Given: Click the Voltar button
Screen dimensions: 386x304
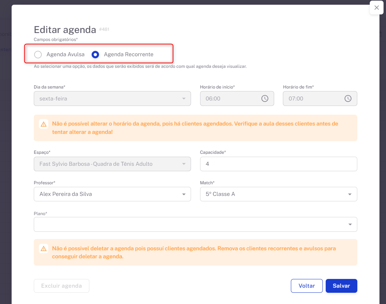Looking at the screenshot, I should tap(306, 286).
